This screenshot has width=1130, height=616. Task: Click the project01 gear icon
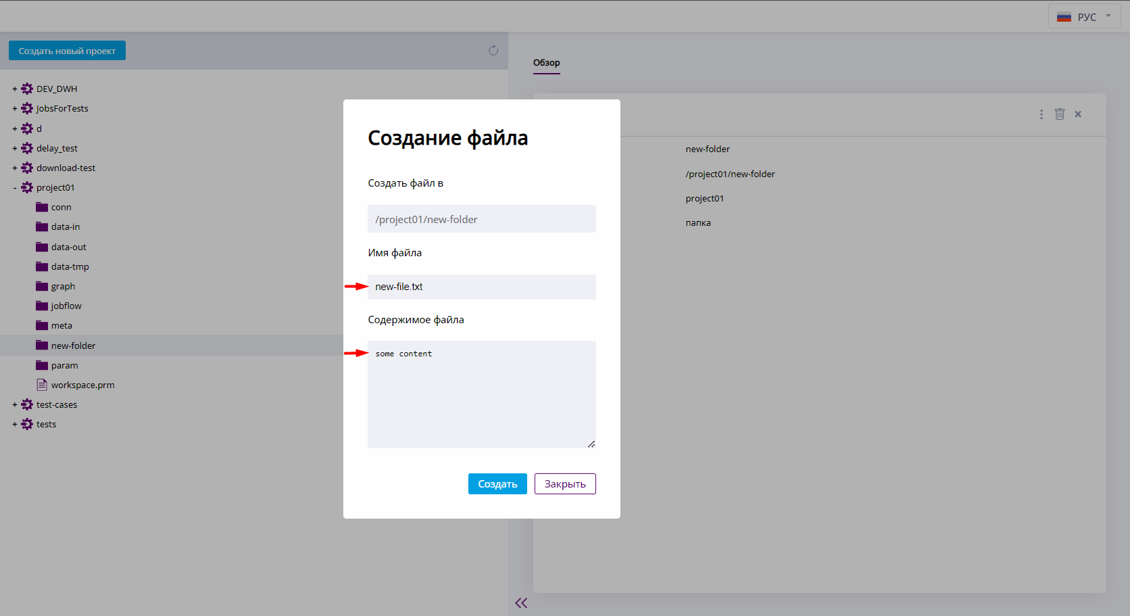pos(27,187)
